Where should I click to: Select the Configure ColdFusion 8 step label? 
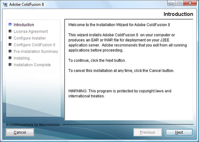pos(34,45)
